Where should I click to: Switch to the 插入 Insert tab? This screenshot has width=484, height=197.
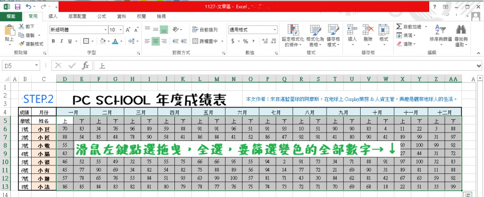tap(53, 16)
